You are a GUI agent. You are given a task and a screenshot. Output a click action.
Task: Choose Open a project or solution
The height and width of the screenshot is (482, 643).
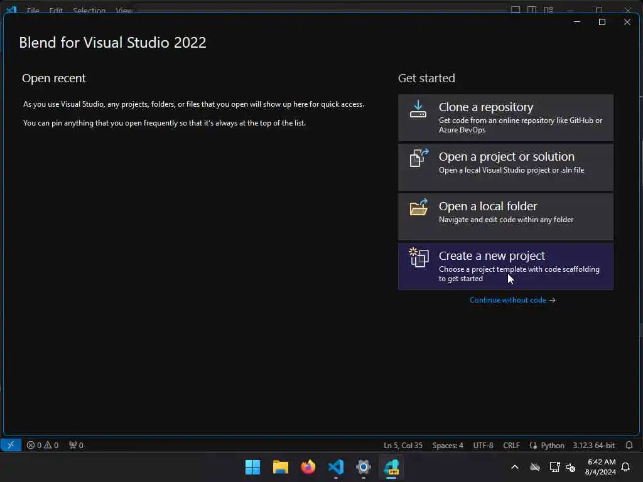click(x=505, y=167)
